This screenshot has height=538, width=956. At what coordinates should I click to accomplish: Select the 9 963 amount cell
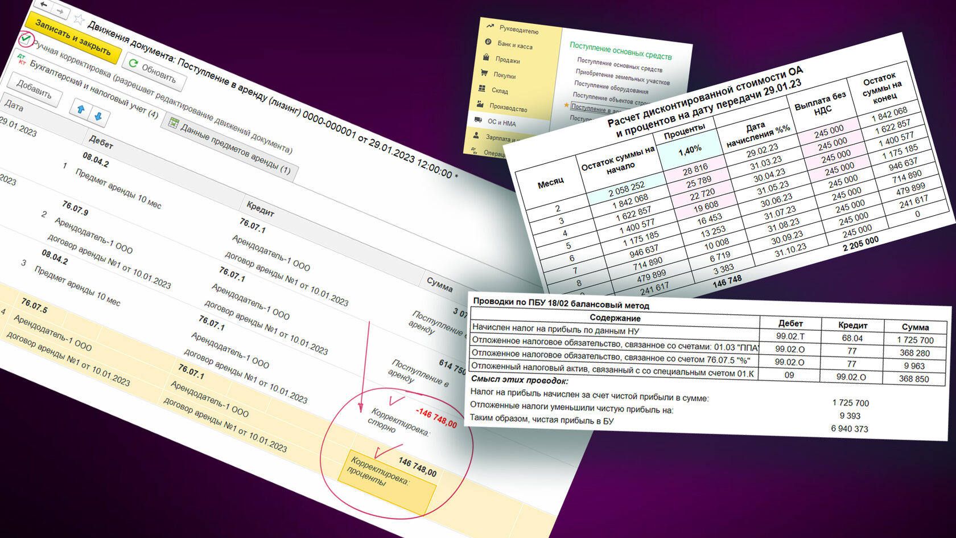tap(914, 366)
